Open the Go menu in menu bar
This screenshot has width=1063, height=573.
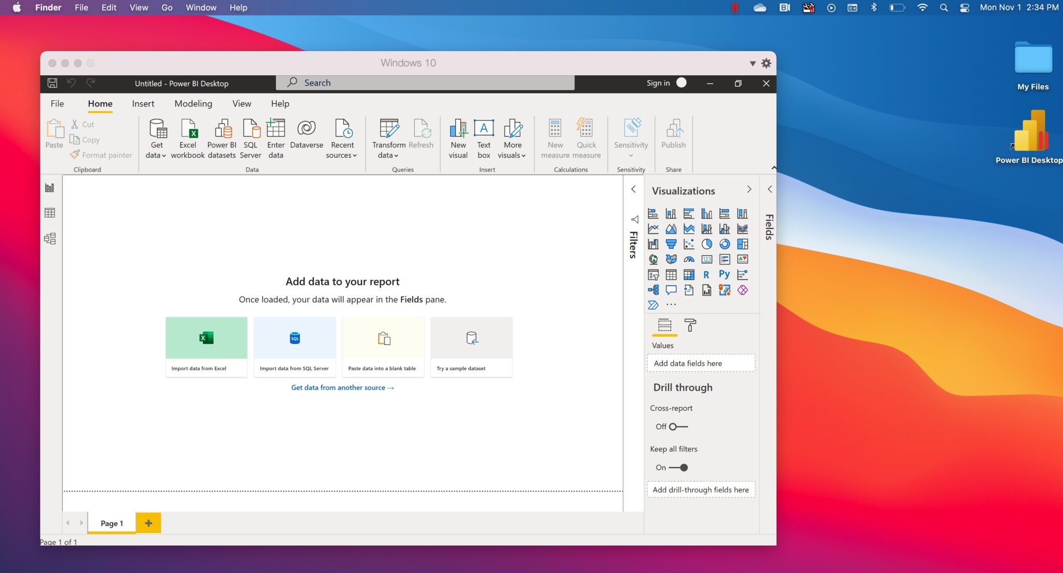(x=167, y=7)
